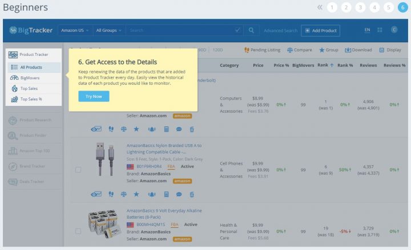Click the BigTracker logo
The image size is (411, 250).
coord(31,30)
